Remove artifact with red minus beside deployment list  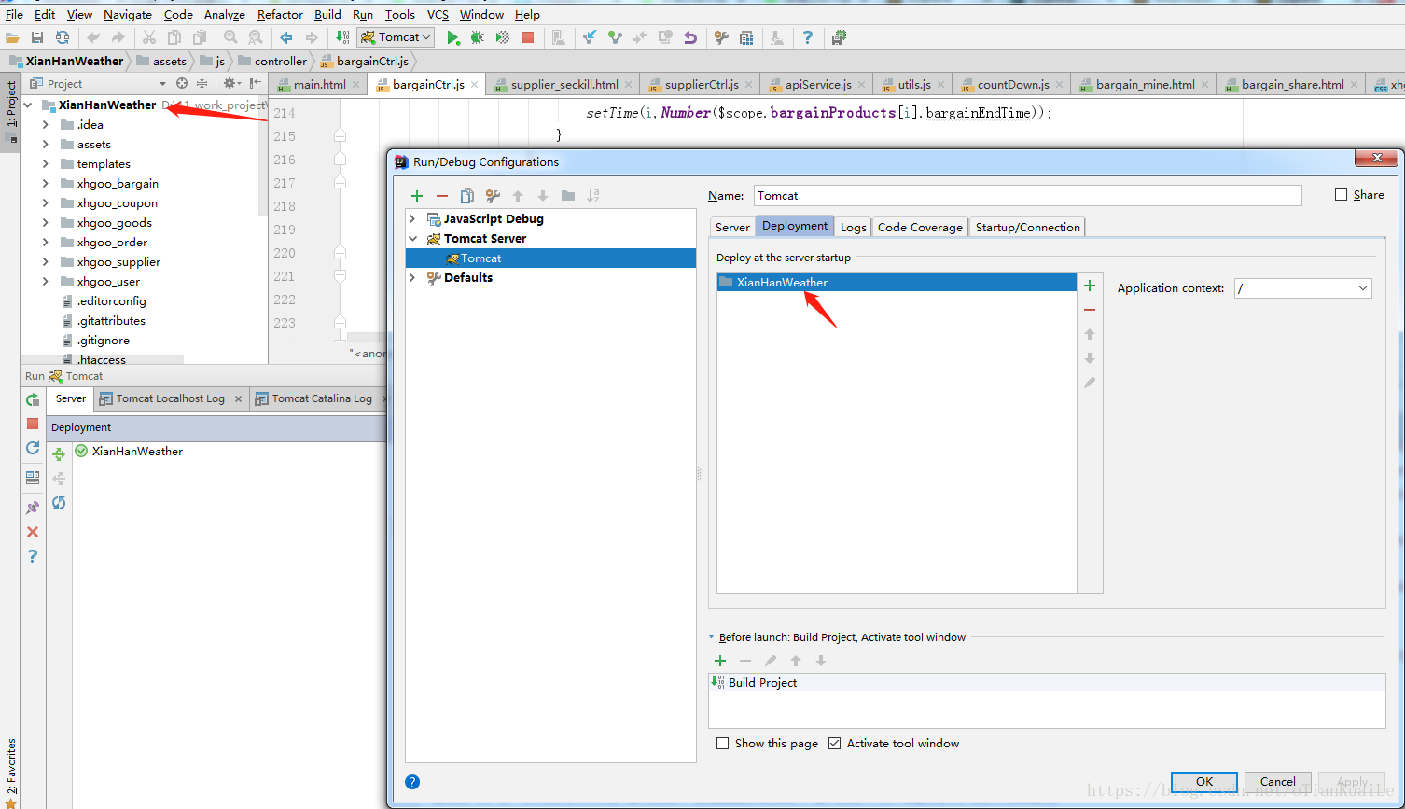pos(1090,310)
